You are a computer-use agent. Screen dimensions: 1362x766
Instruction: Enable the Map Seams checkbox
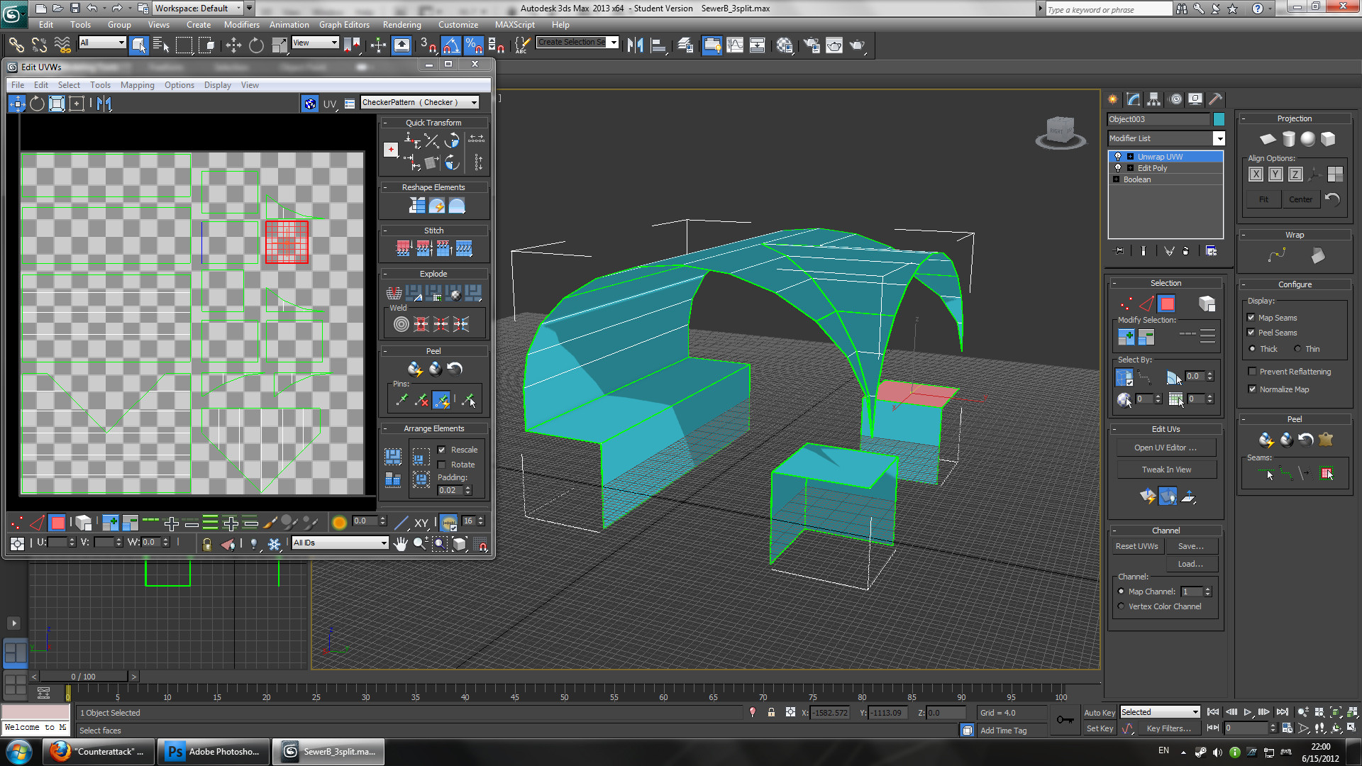coord(1251,318)
